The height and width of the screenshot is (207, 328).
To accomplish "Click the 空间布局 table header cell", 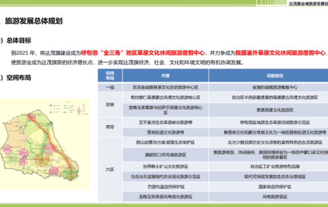I will (110, 75).
